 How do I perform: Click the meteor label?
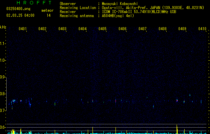pyautogui.click(x=47, y=10)
